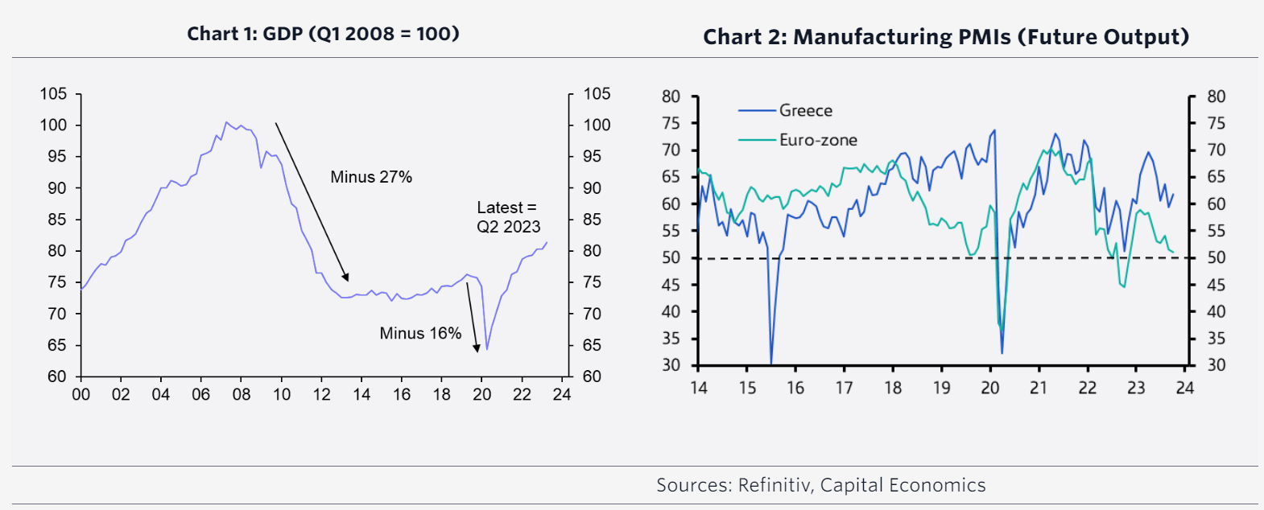
Task: Click the "24" x-axis label on PMI chart
Action: click(1184, 388)
